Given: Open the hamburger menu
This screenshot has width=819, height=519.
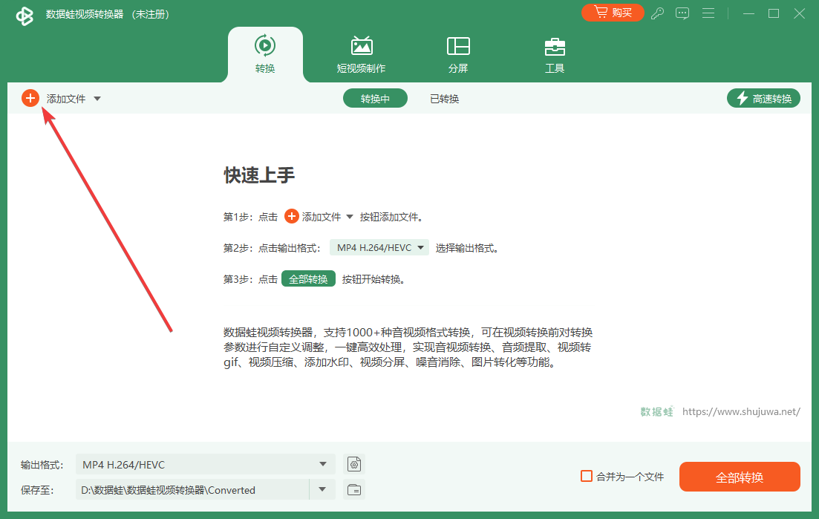Looking at the screenshot, I should click(x=708, y=13).
